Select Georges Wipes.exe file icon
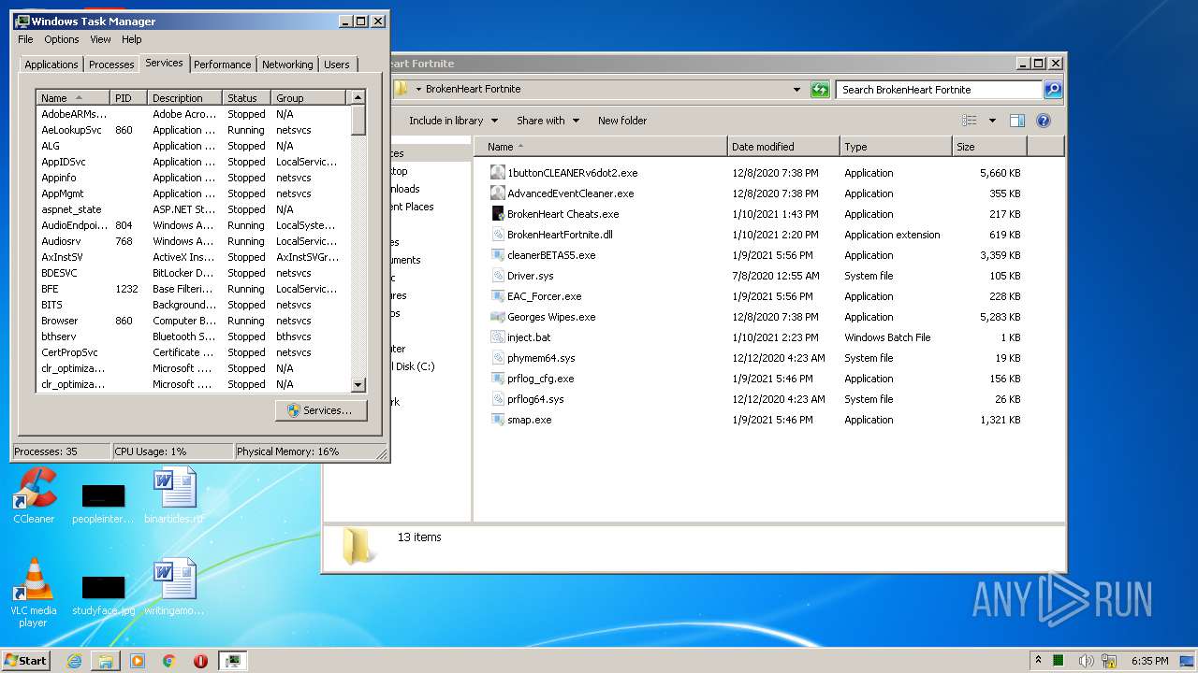The height and width of the screenshot is (673, 1198). pos(498,317)
